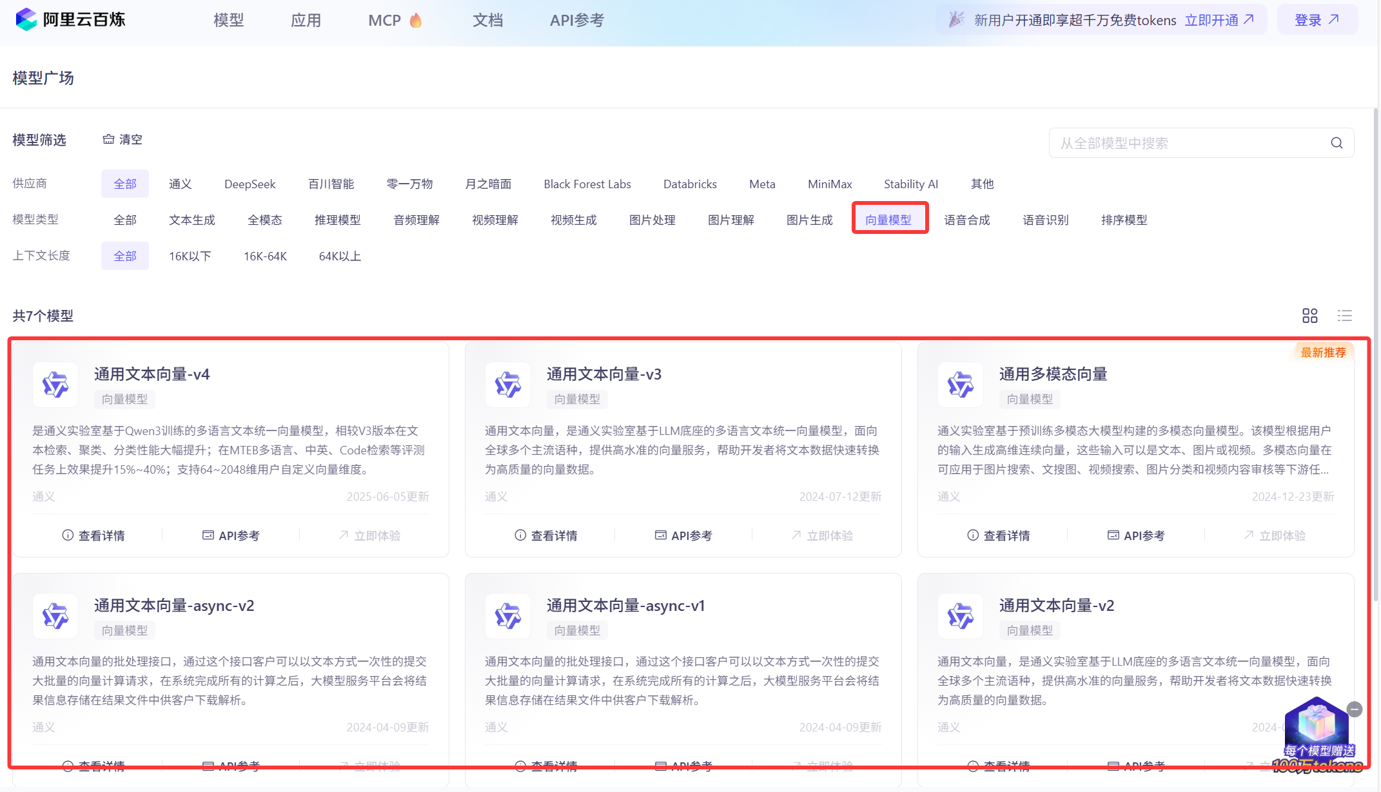Viewport: 1381px width, 792px height.
Task: Click the 通用多模态向量 model logo
Action: pos(961,385)
